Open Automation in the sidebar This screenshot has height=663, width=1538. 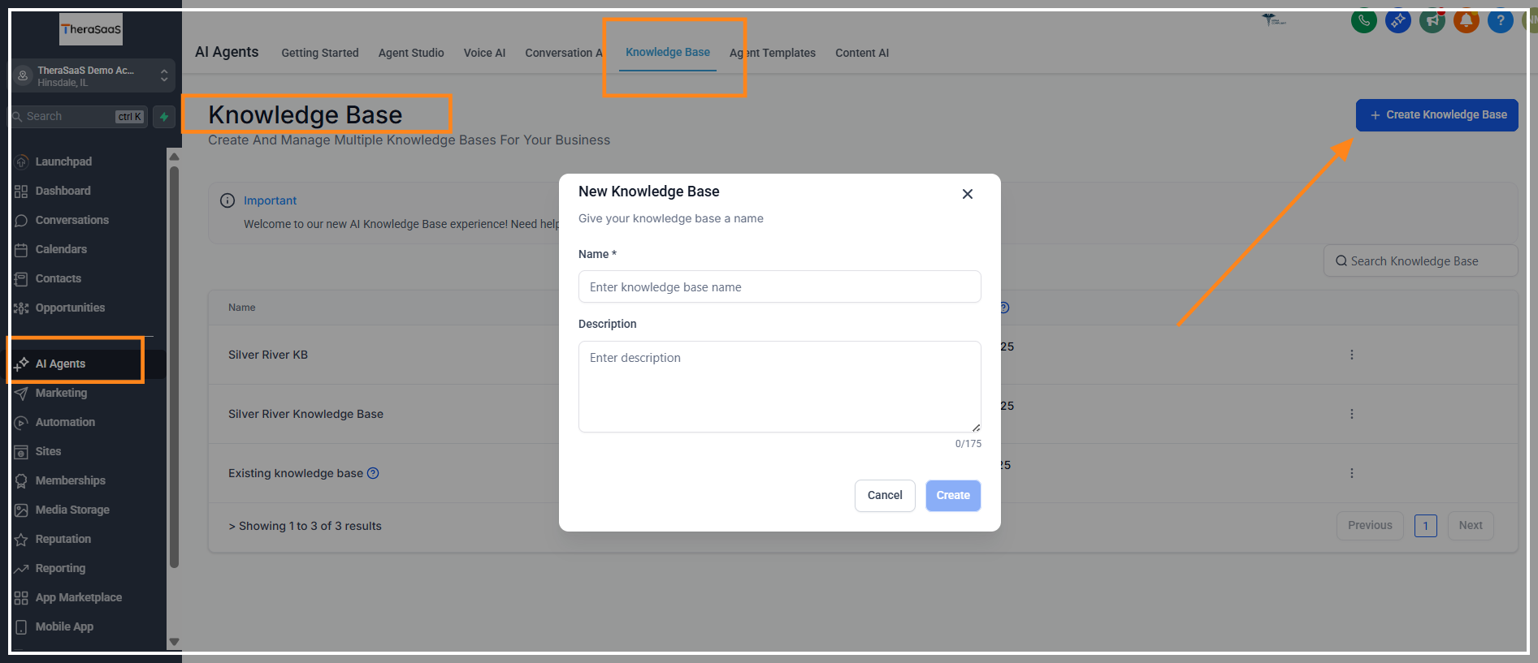pyautogui.click(x=65, y=422)
